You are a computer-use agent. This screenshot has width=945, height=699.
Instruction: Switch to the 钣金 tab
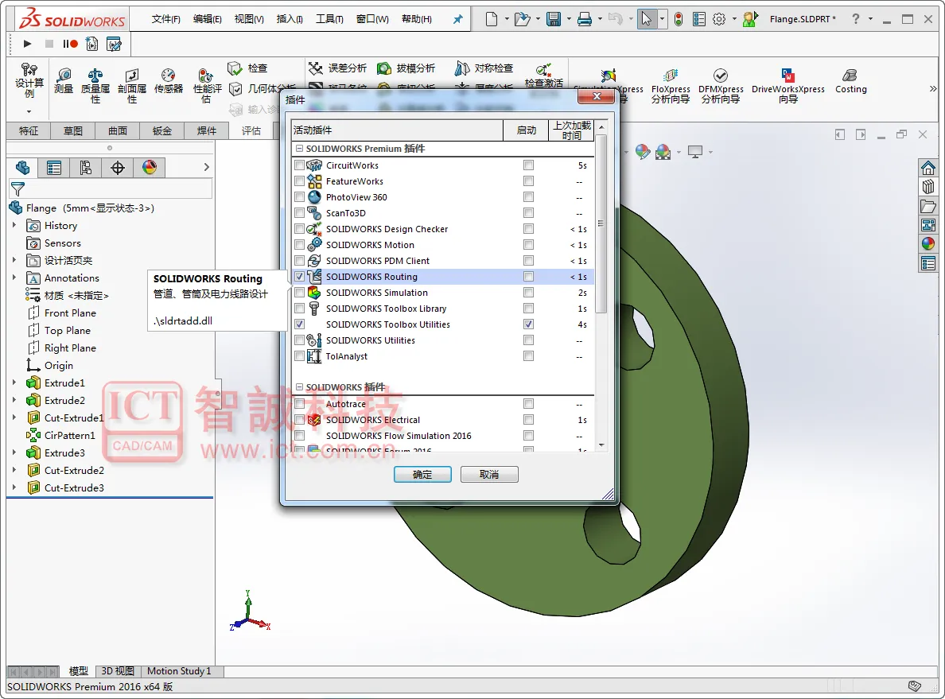[162, 130]
